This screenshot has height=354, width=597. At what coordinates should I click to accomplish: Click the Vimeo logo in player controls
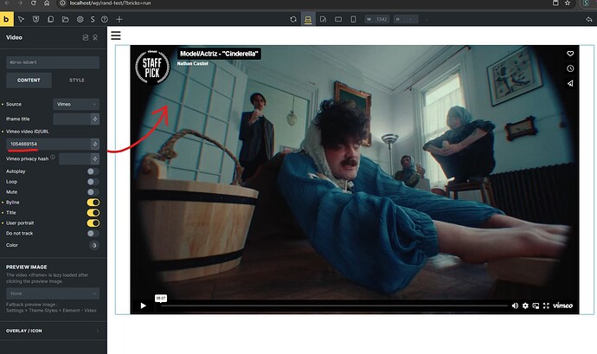(x=562, y=306)
